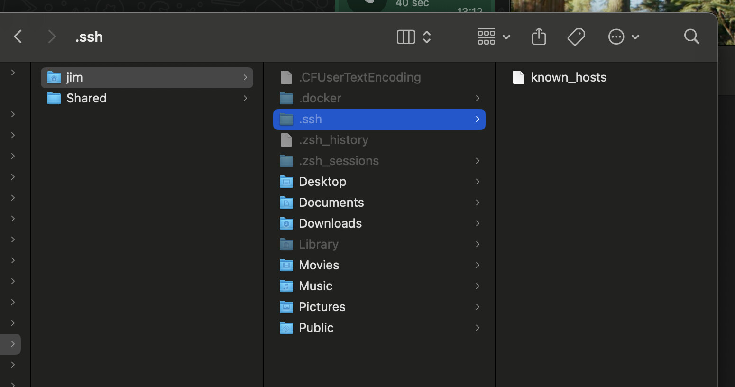Viewport: 735px width, 387px height.
Task: Click the .zsh_history file icon
Action: pyautogui.click(x=286, y=140)
